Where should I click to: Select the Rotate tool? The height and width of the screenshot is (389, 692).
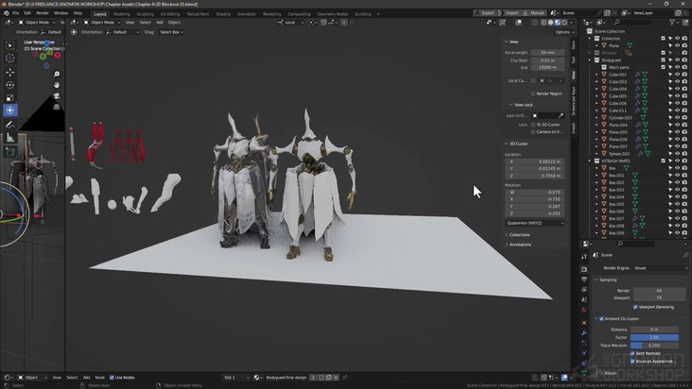[9, 85]
